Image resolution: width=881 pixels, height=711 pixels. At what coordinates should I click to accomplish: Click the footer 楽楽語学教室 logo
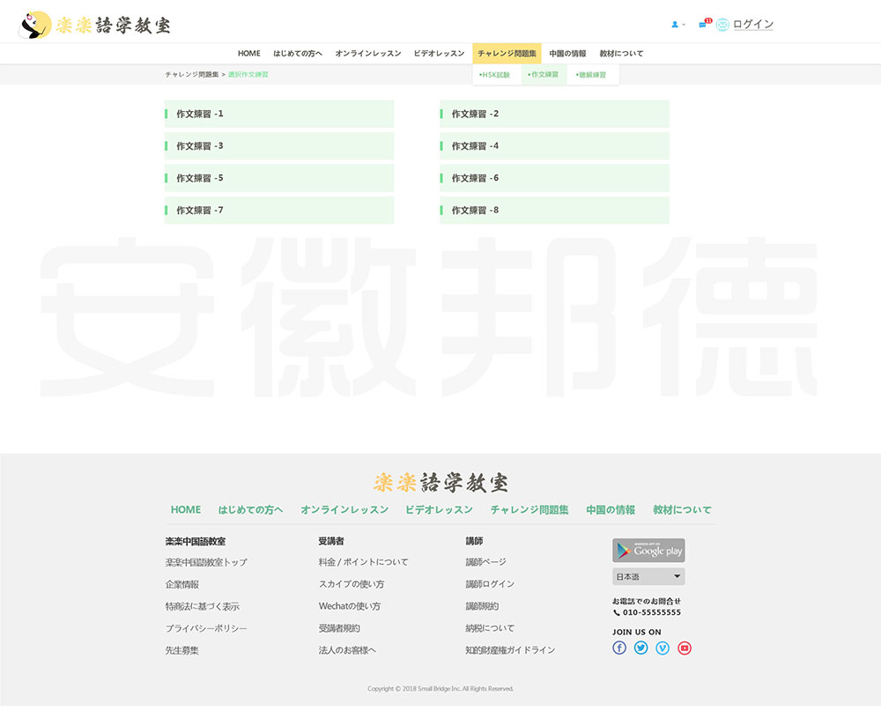440,483
